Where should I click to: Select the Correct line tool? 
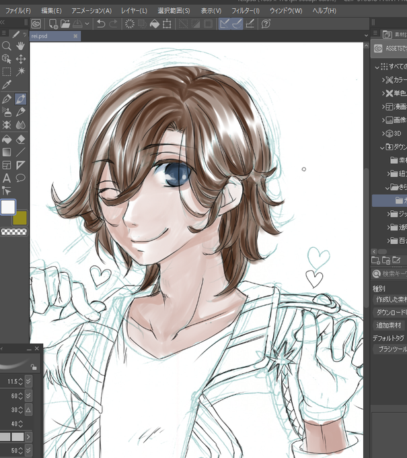(7, 191)
